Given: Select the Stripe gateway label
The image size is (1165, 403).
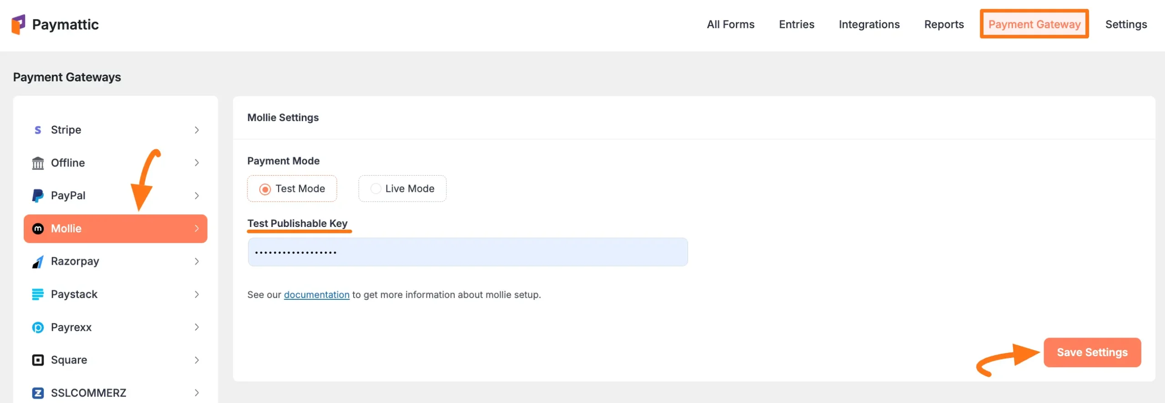Looking at the screenshot, I should coord(66,130).
